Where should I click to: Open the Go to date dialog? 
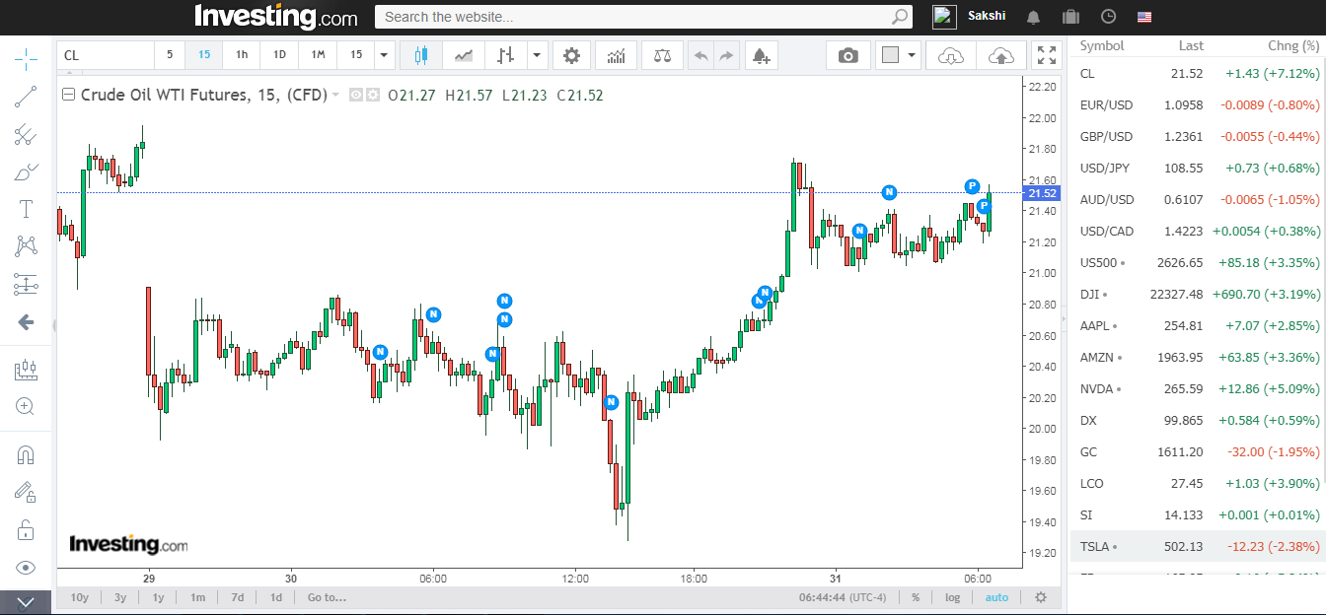[x=327, y=597]
